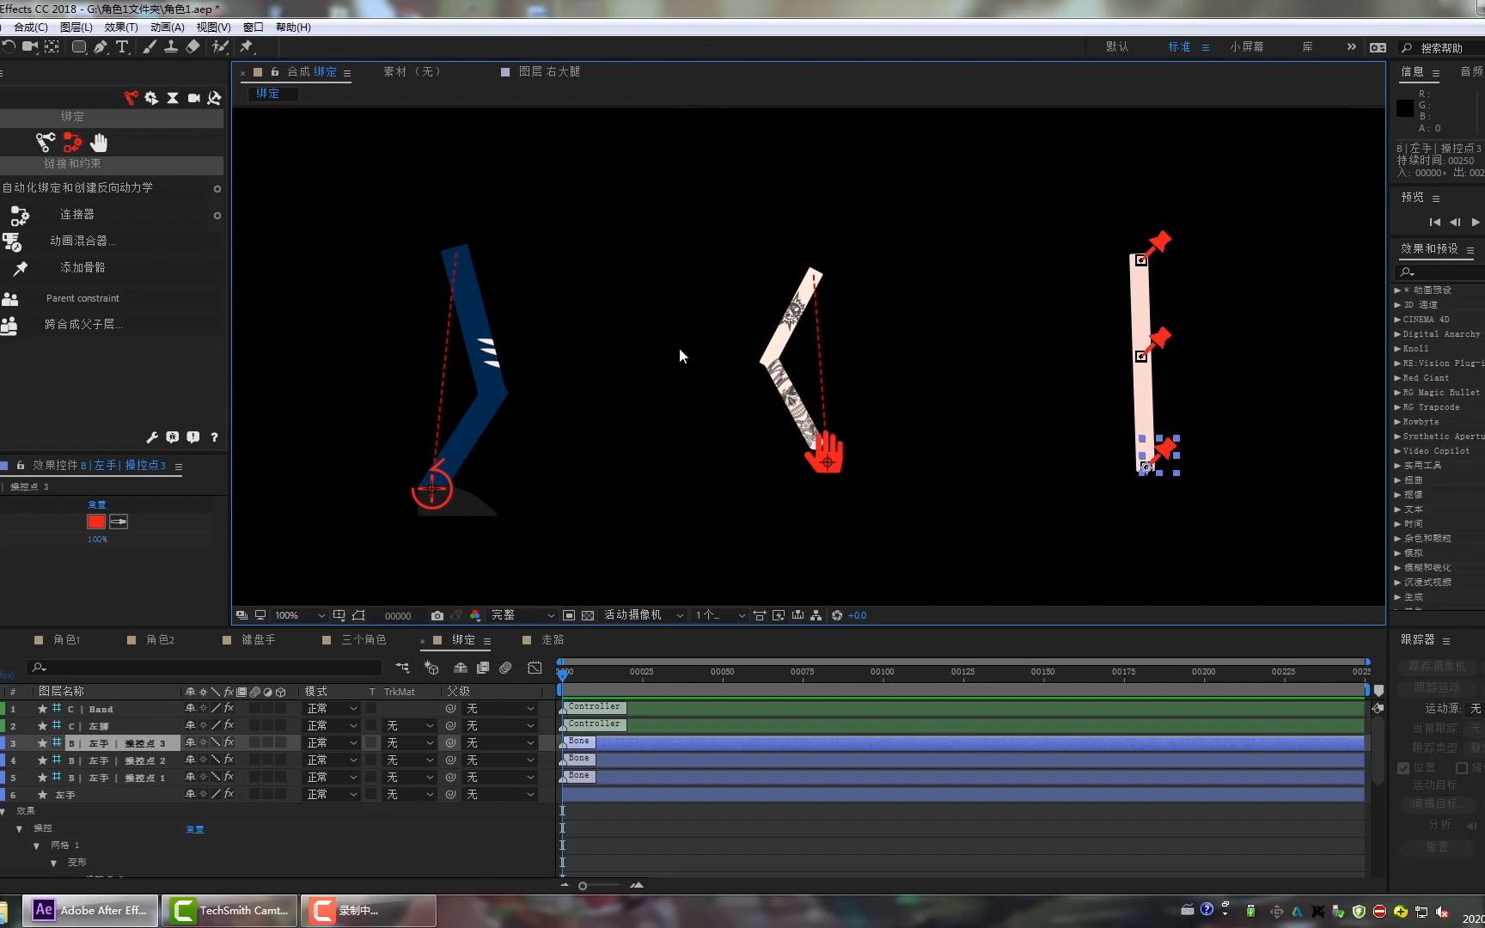Click the 添加骨骼 button

[82, 268]
